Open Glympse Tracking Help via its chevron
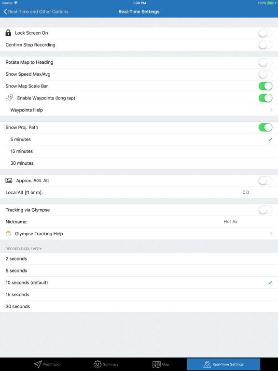Viewport: 278px width, 371px height. [x=271, y=234]
